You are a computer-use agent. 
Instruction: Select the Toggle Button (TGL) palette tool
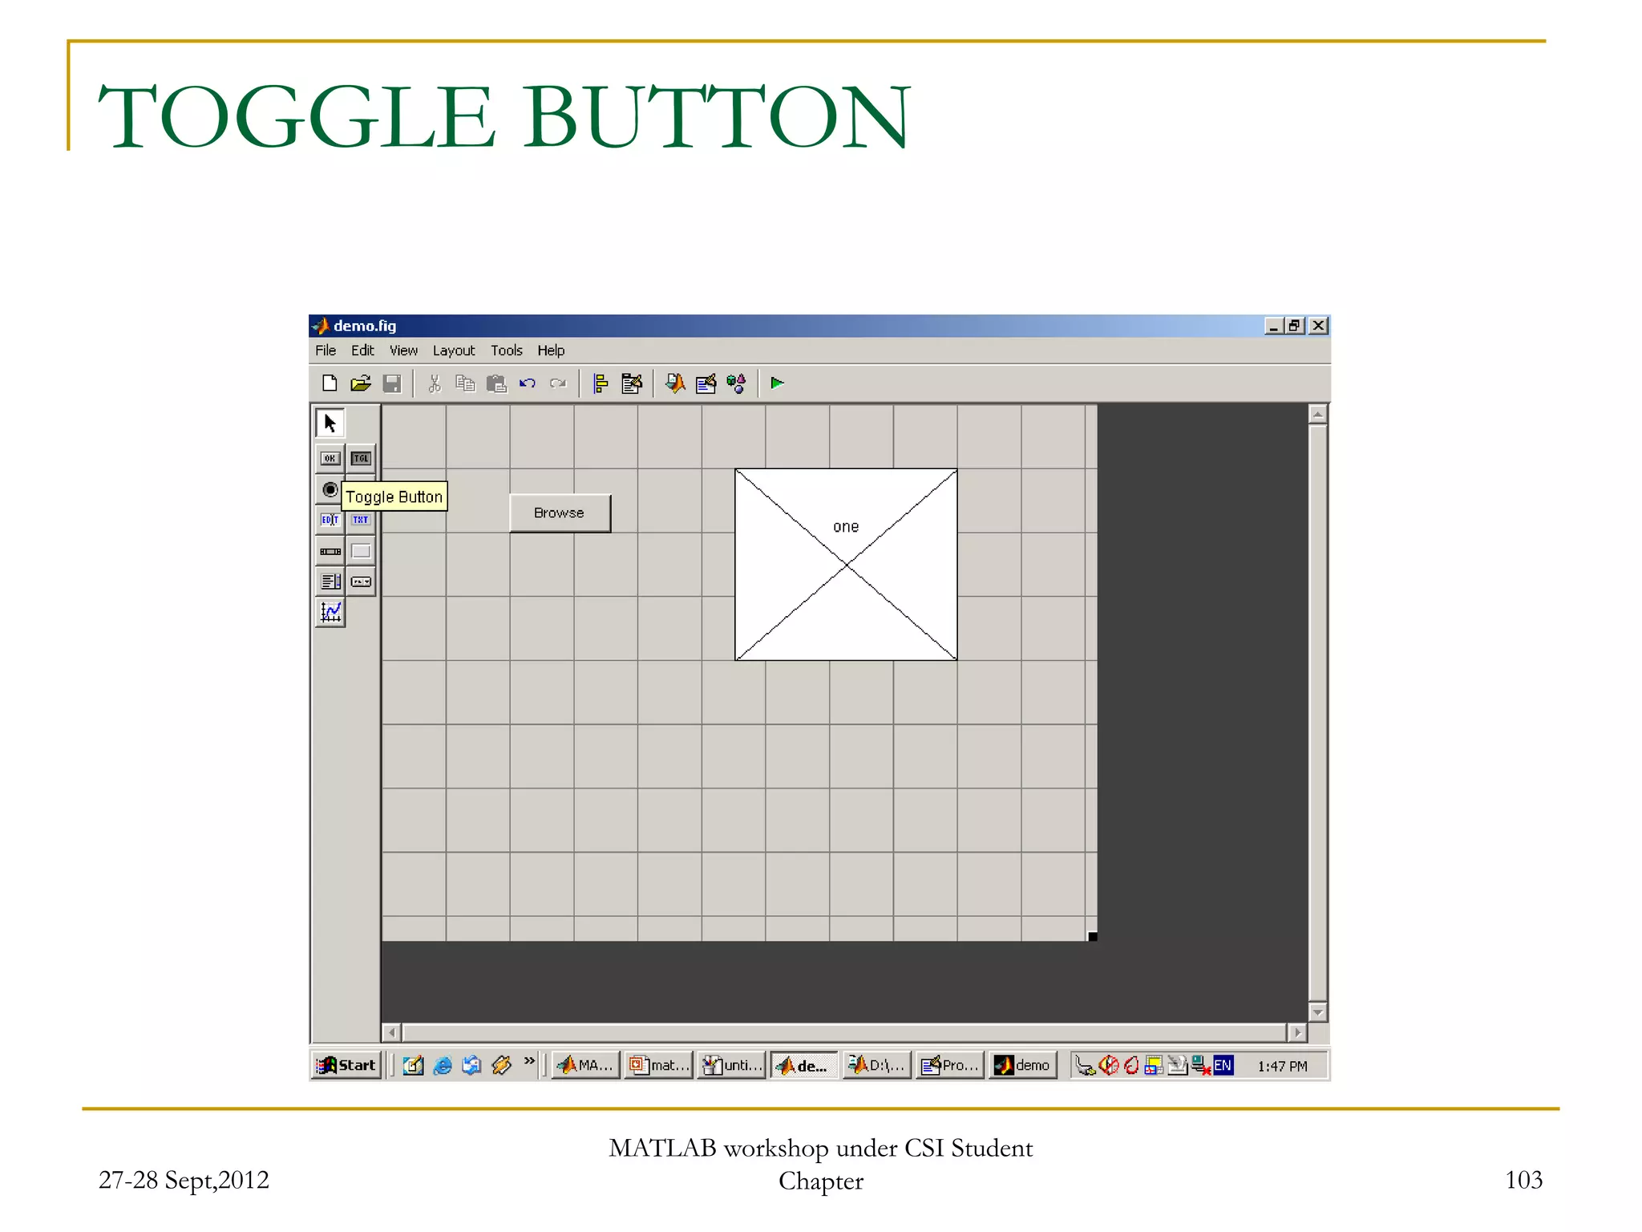(x=361, y=458)
